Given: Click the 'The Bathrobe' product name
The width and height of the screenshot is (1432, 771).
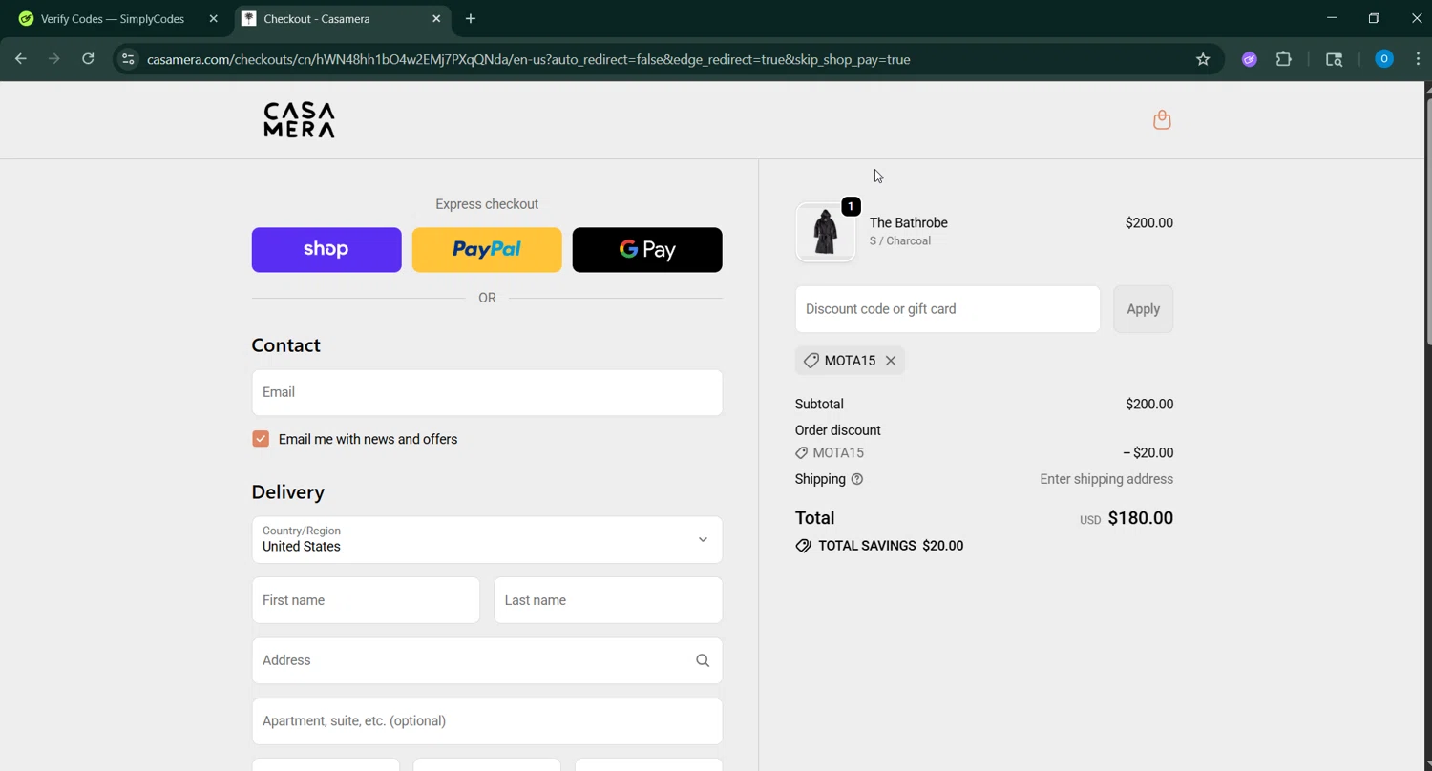Looking at the screenshot, I should [x=908, y=223].
